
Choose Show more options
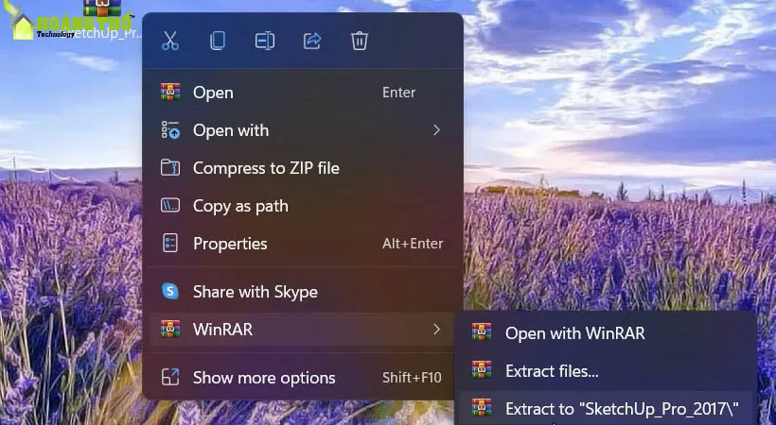264,378
